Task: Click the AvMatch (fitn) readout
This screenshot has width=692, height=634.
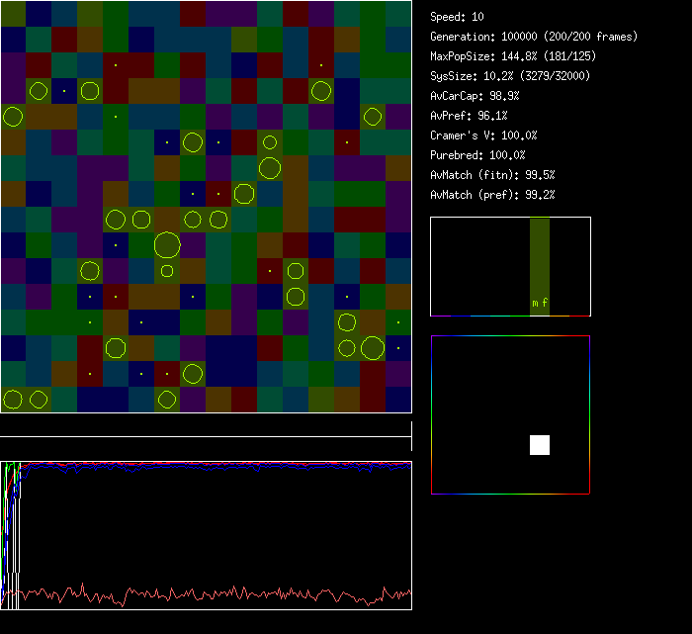Action: [x=492, y=175]
